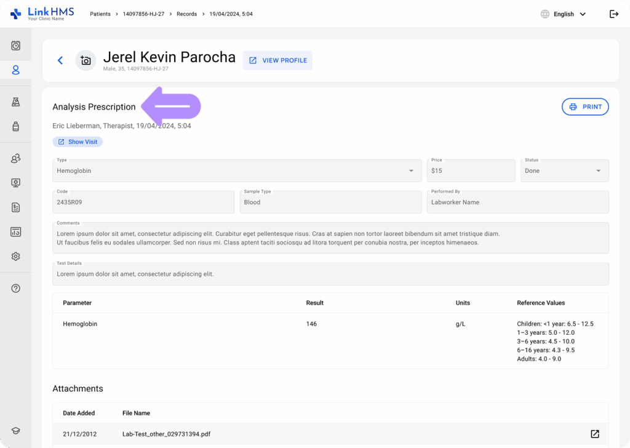The height and width of the screenshot is (448, 630).
Task: Click file name Lab-Test_other_029731394.pdf
Action: pos(166,434)
